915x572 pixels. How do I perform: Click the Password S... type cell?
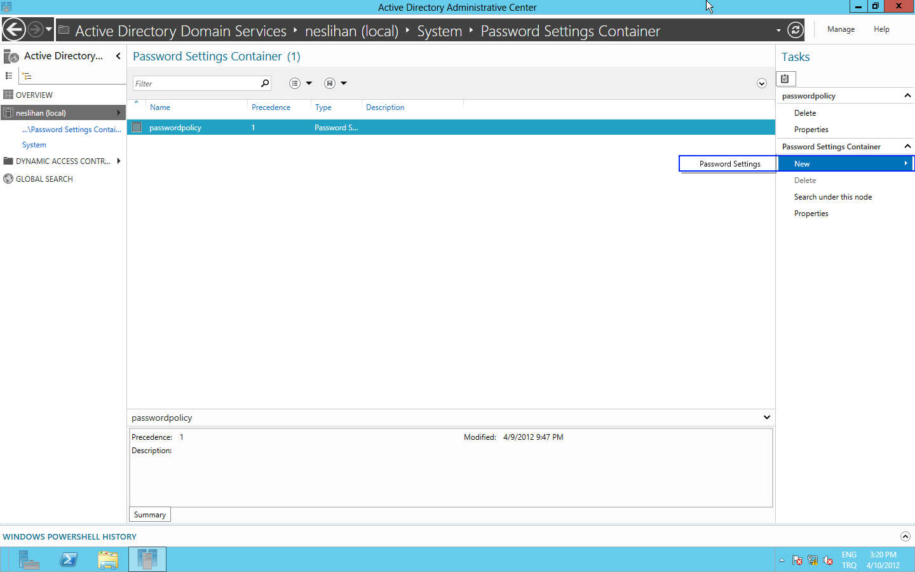click(x=336, y=127)
